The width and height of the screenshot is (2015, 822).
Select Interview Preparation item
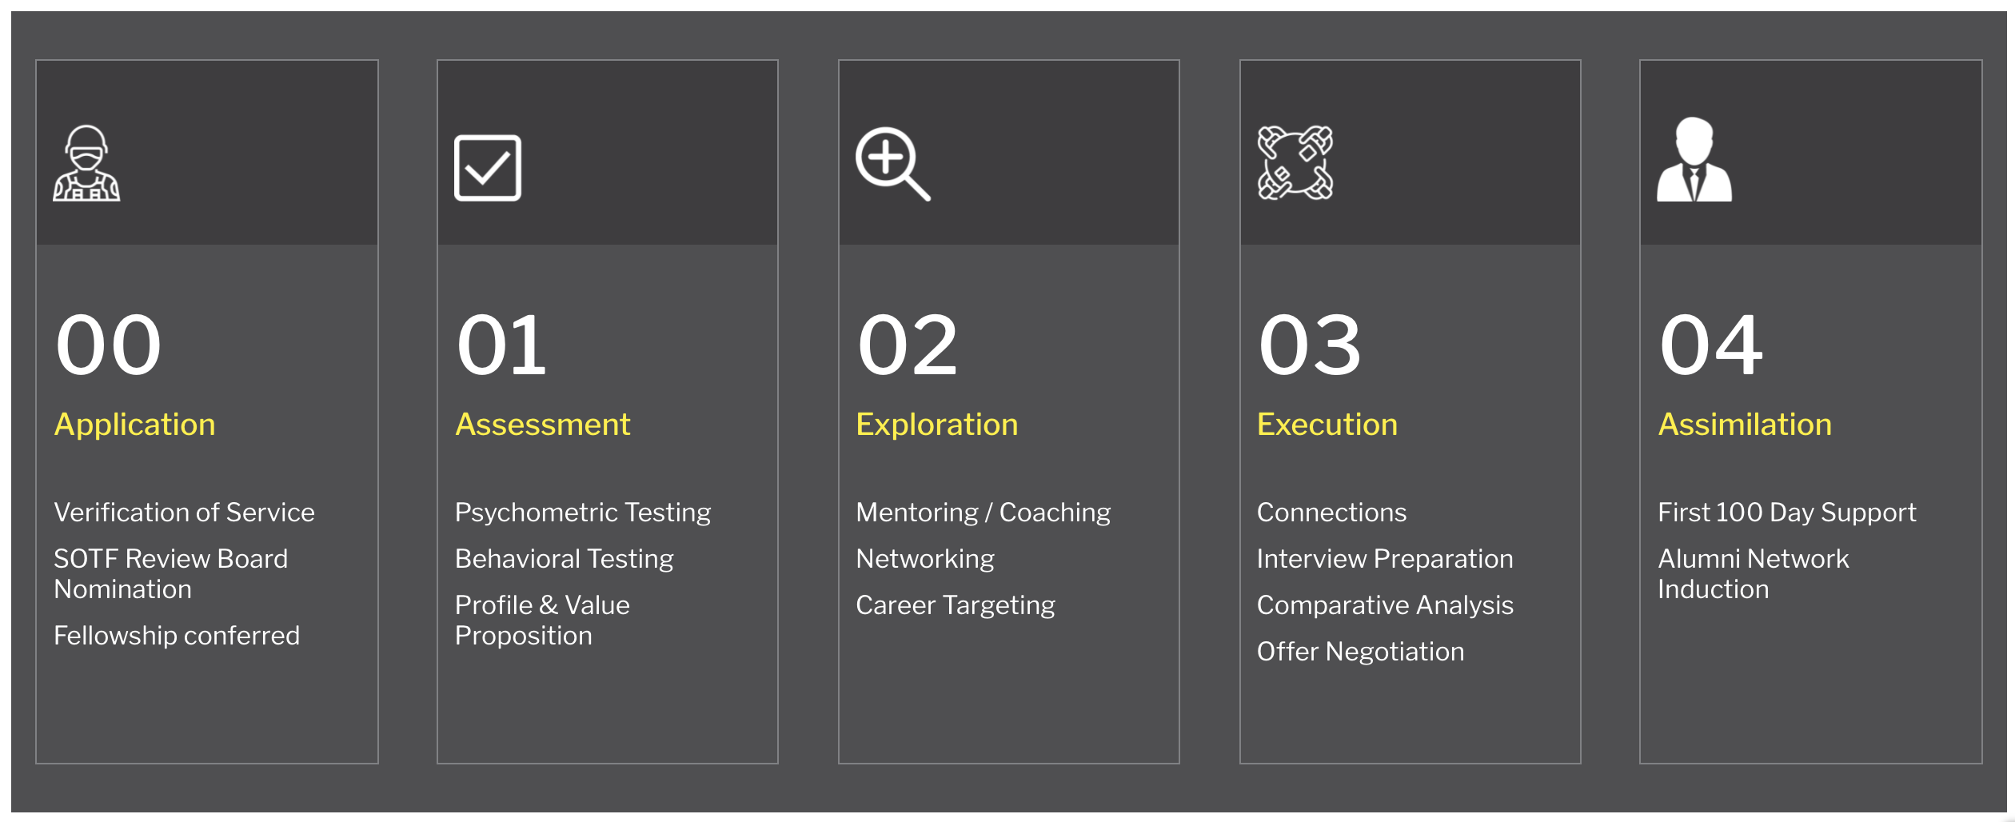pos(1385,559)
